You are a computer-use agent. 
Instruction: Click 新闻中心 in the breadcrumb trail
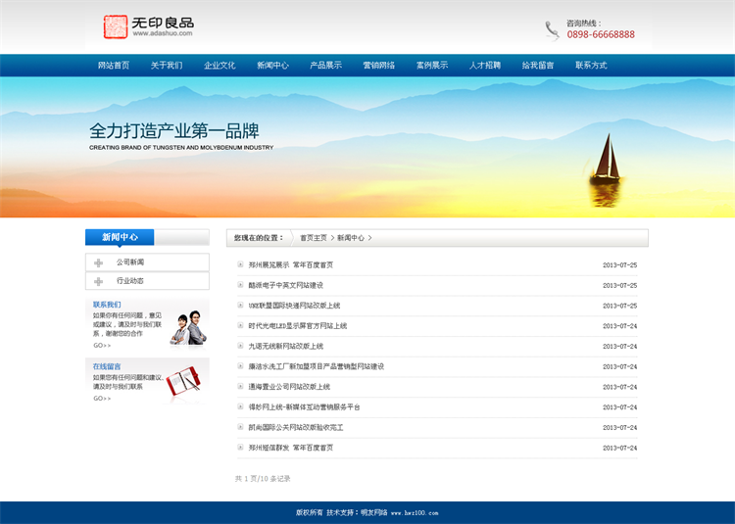click(x=351, y=238)
